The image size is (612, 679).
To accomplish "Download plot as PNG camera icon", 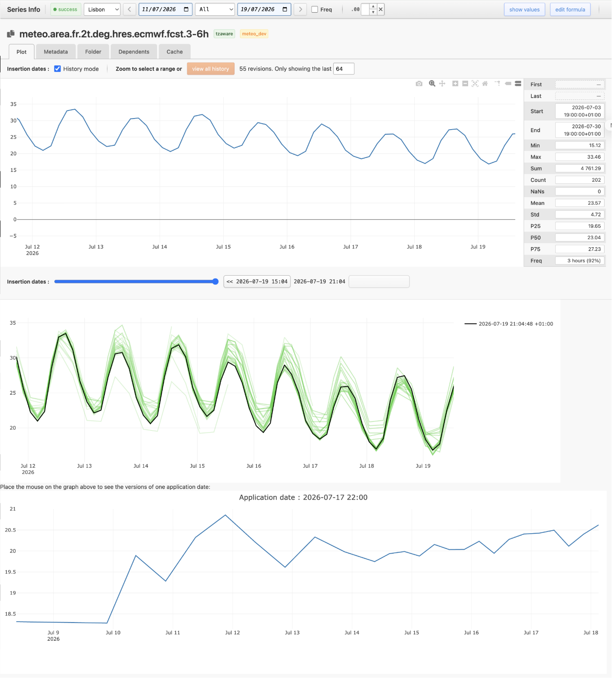I will click(419, 84).
